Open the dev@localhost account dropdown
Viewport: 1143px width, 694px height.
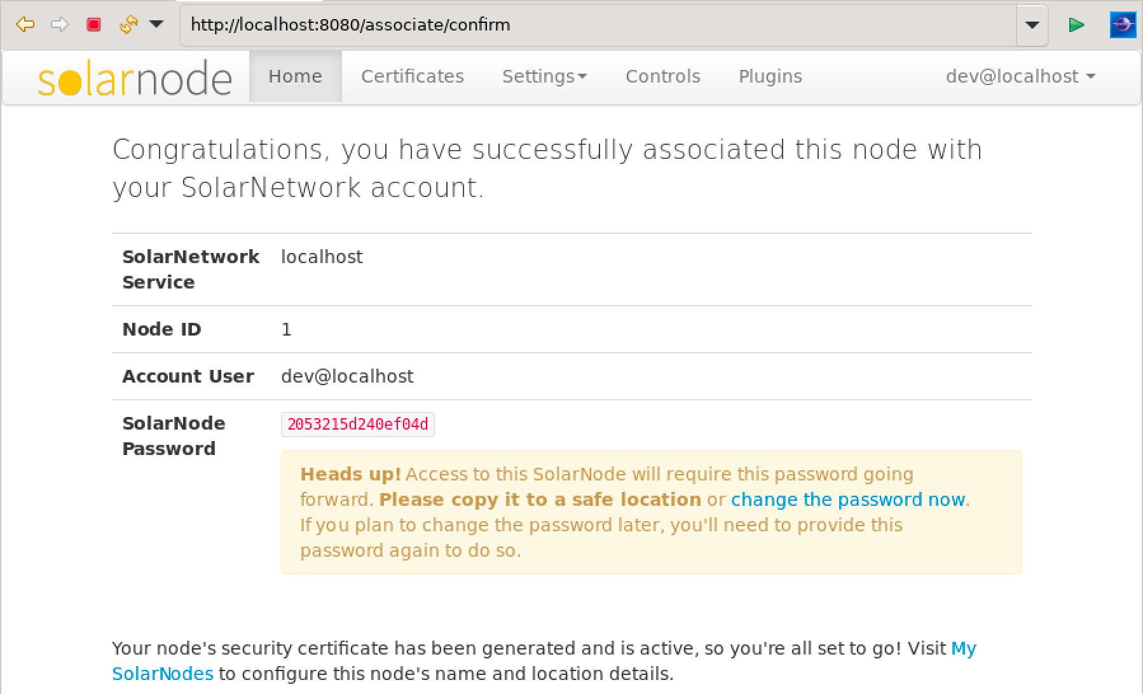(1021, 76)
